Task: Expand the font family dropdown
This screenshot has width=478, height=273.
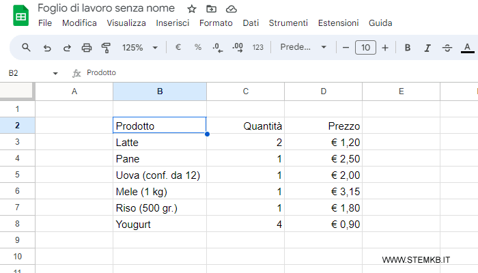Action: [304, 48]
